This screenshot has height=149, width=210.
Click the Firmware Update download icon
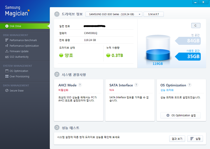pos(7,51)
